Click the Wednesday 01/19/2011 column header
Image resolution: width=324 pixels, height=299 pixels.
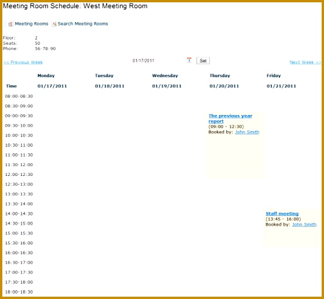(167, 81)
